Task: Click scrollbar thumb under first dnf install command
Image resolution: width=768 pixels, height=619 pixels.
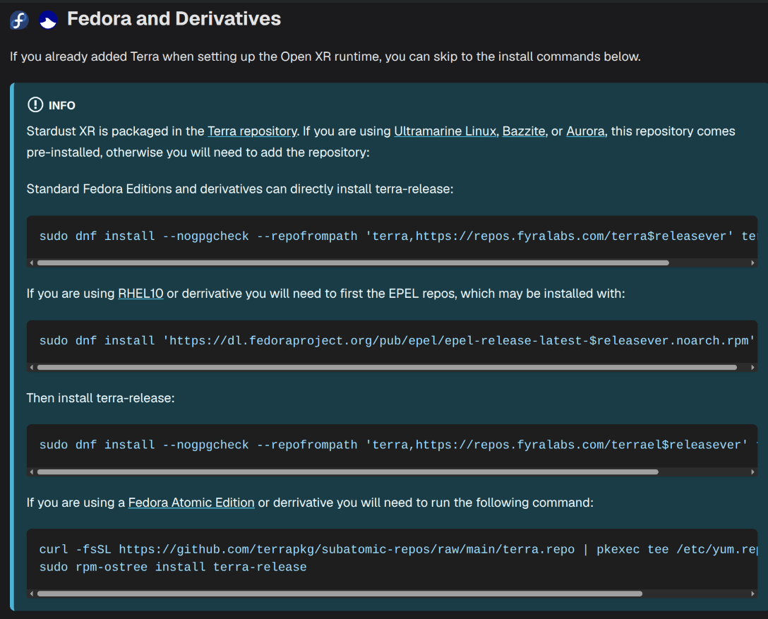Action: coord(353,263)
